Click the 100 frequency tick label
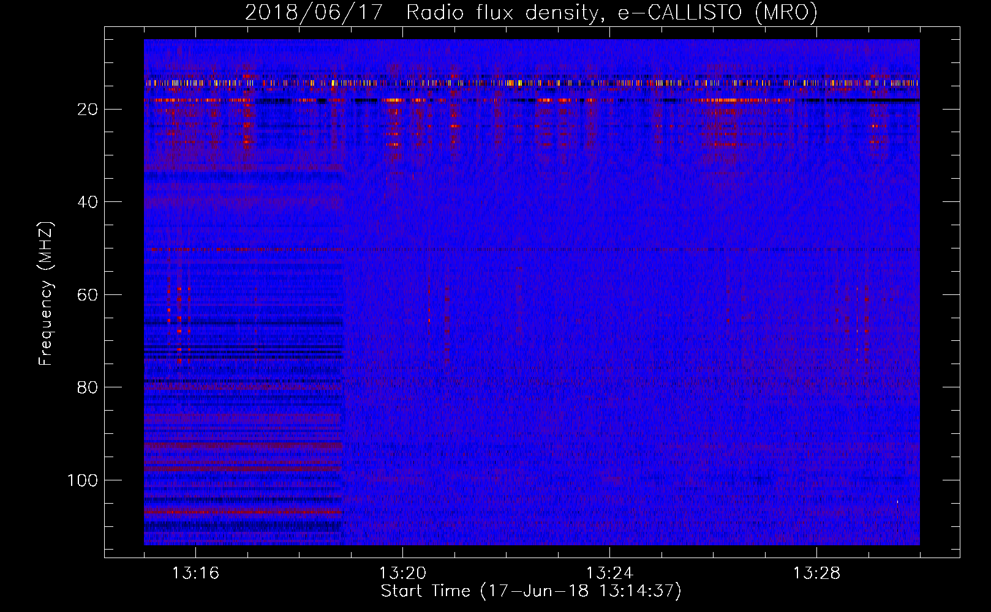The height and width of the screenshot is (612, 991). 83,480
